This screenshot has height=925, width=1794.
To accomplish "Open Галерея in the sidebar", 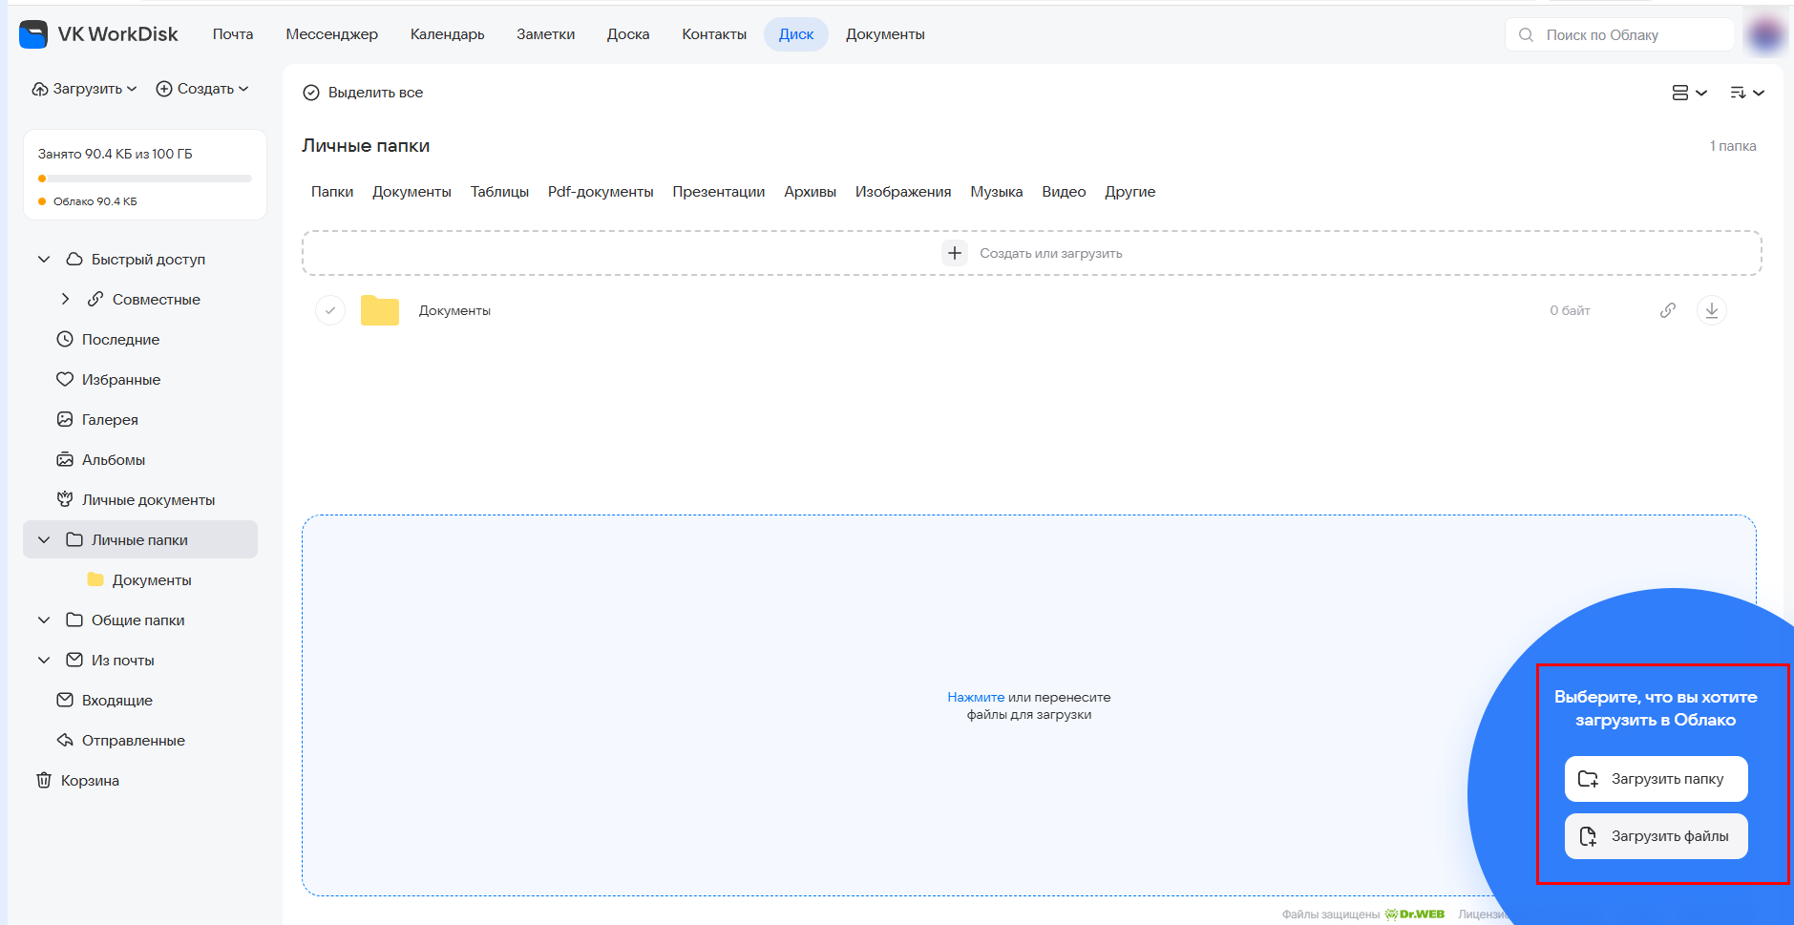I will point(109,419).
